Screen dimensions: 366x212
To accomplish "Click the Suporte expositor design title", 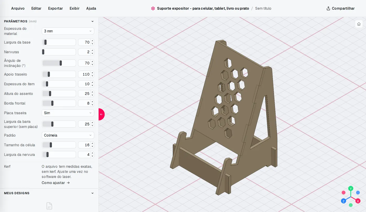I will (203, 8).
